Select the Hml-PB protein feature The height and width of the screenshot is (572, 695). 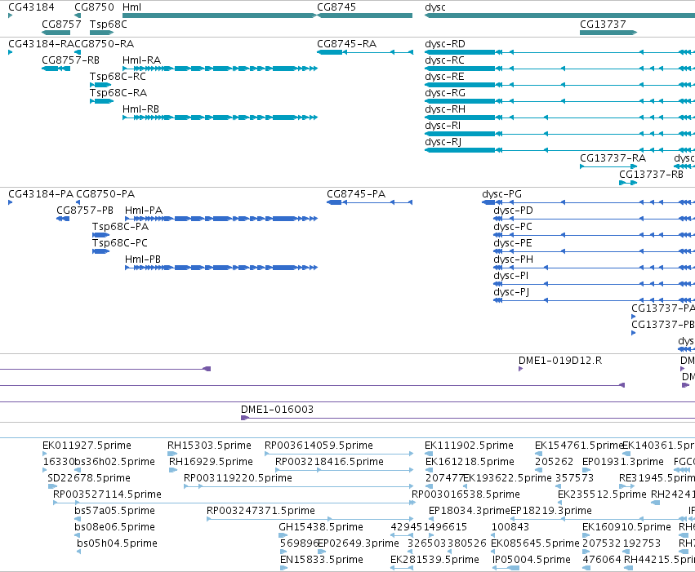coord(221,268)
